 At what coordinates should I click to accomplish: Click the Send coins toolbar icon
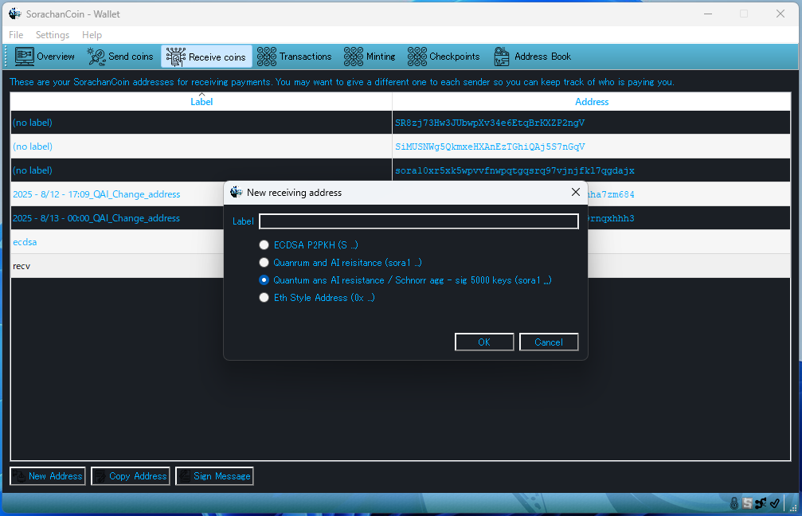pos(96,57)
